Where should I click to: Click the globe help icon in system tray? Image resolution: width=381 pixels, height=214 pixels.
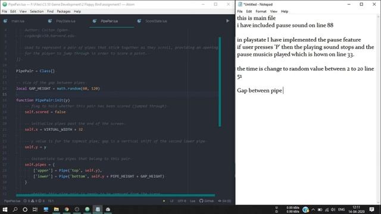305,209
